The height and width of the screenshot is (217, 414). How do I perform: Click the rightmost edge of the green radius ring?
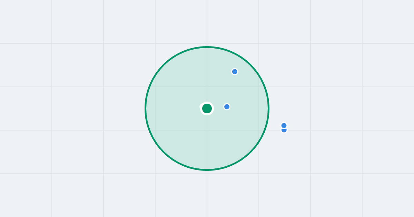pyautogui.click(x=268, y=108)
